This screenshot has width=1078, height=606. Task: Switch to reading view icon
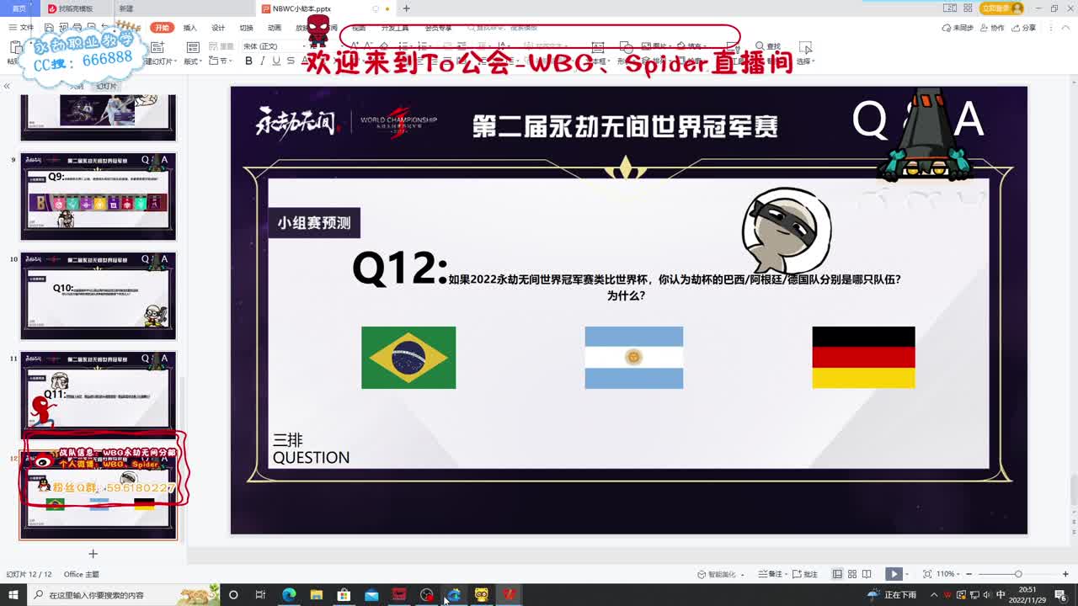pyautogui.click(x=866, y=573)
